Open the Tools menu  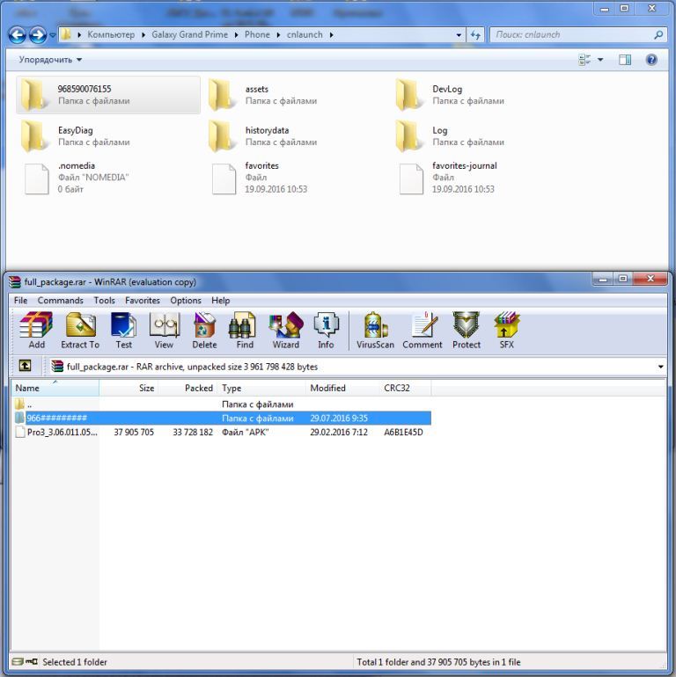click(x=104, y=301)
